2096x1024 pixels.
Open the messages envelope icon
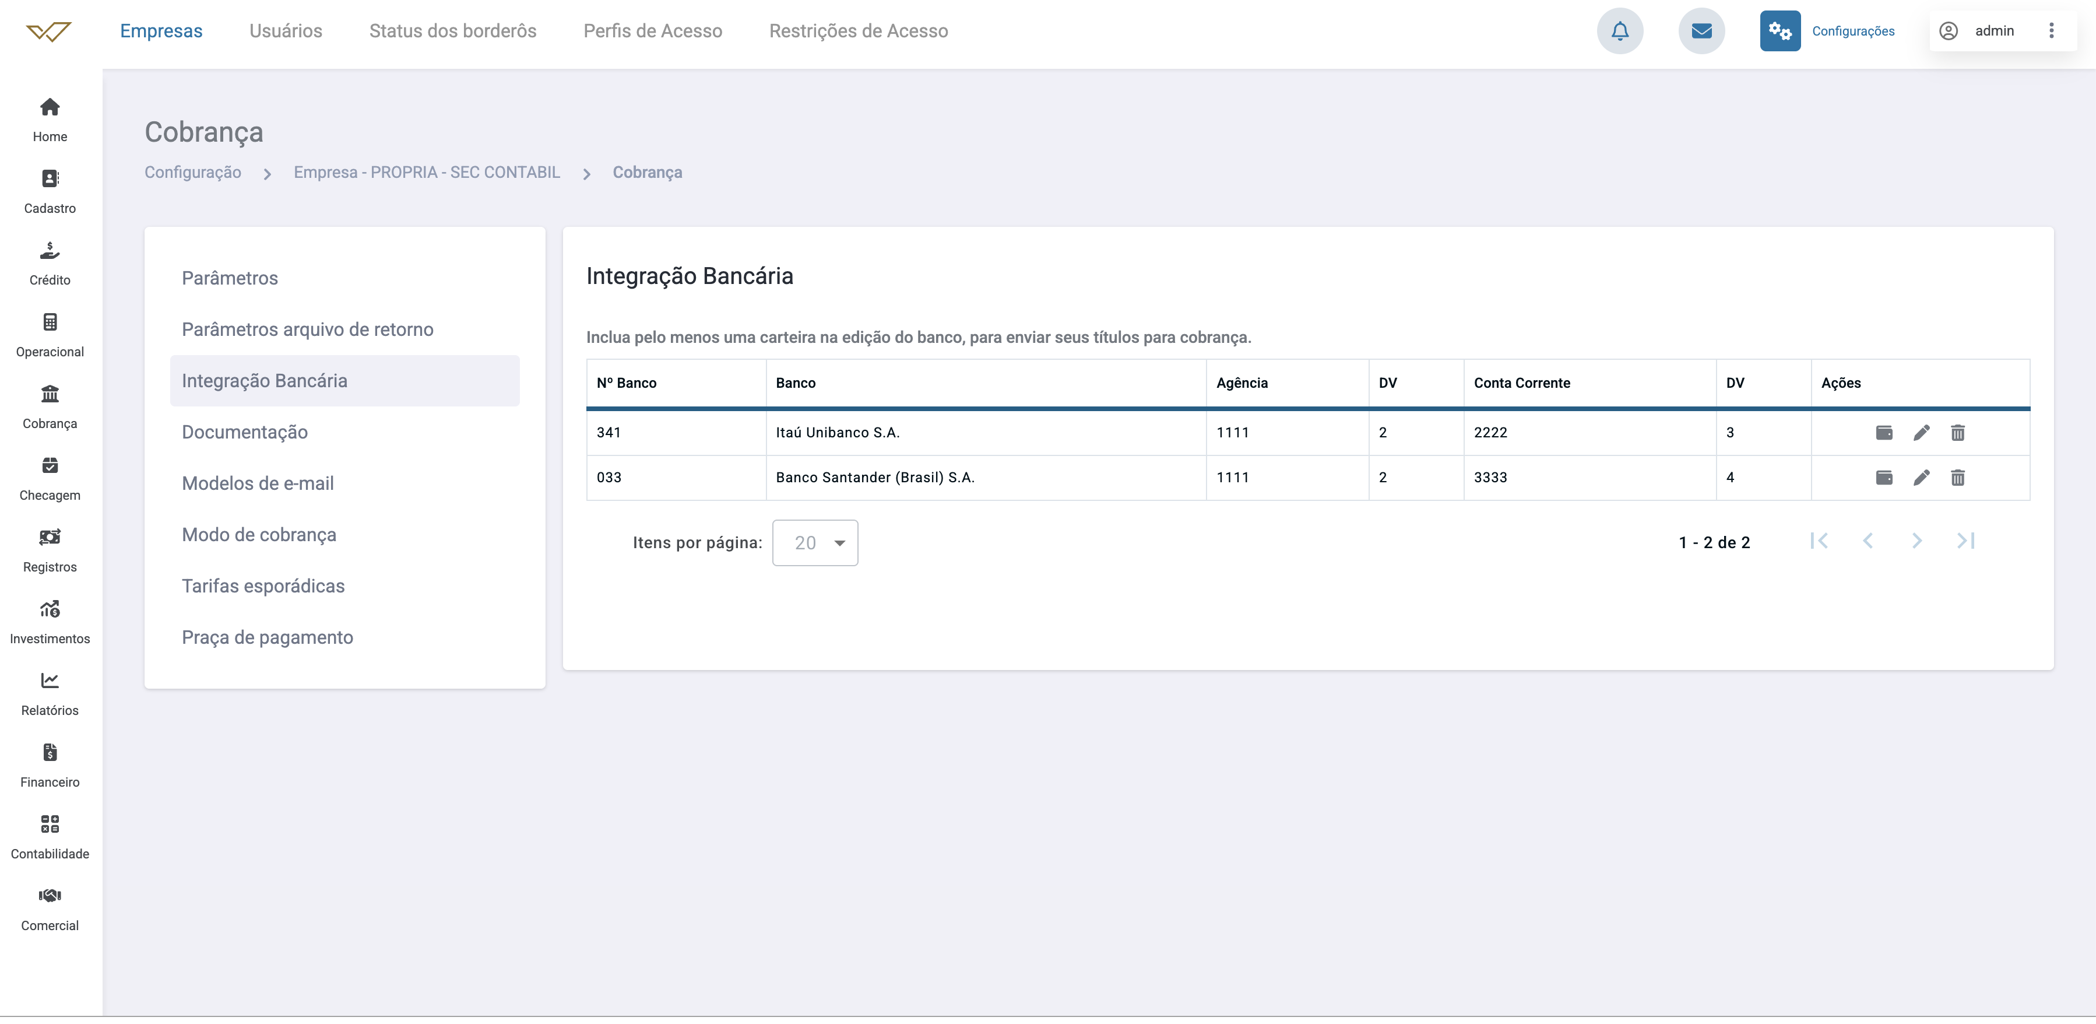point(1701,31)
